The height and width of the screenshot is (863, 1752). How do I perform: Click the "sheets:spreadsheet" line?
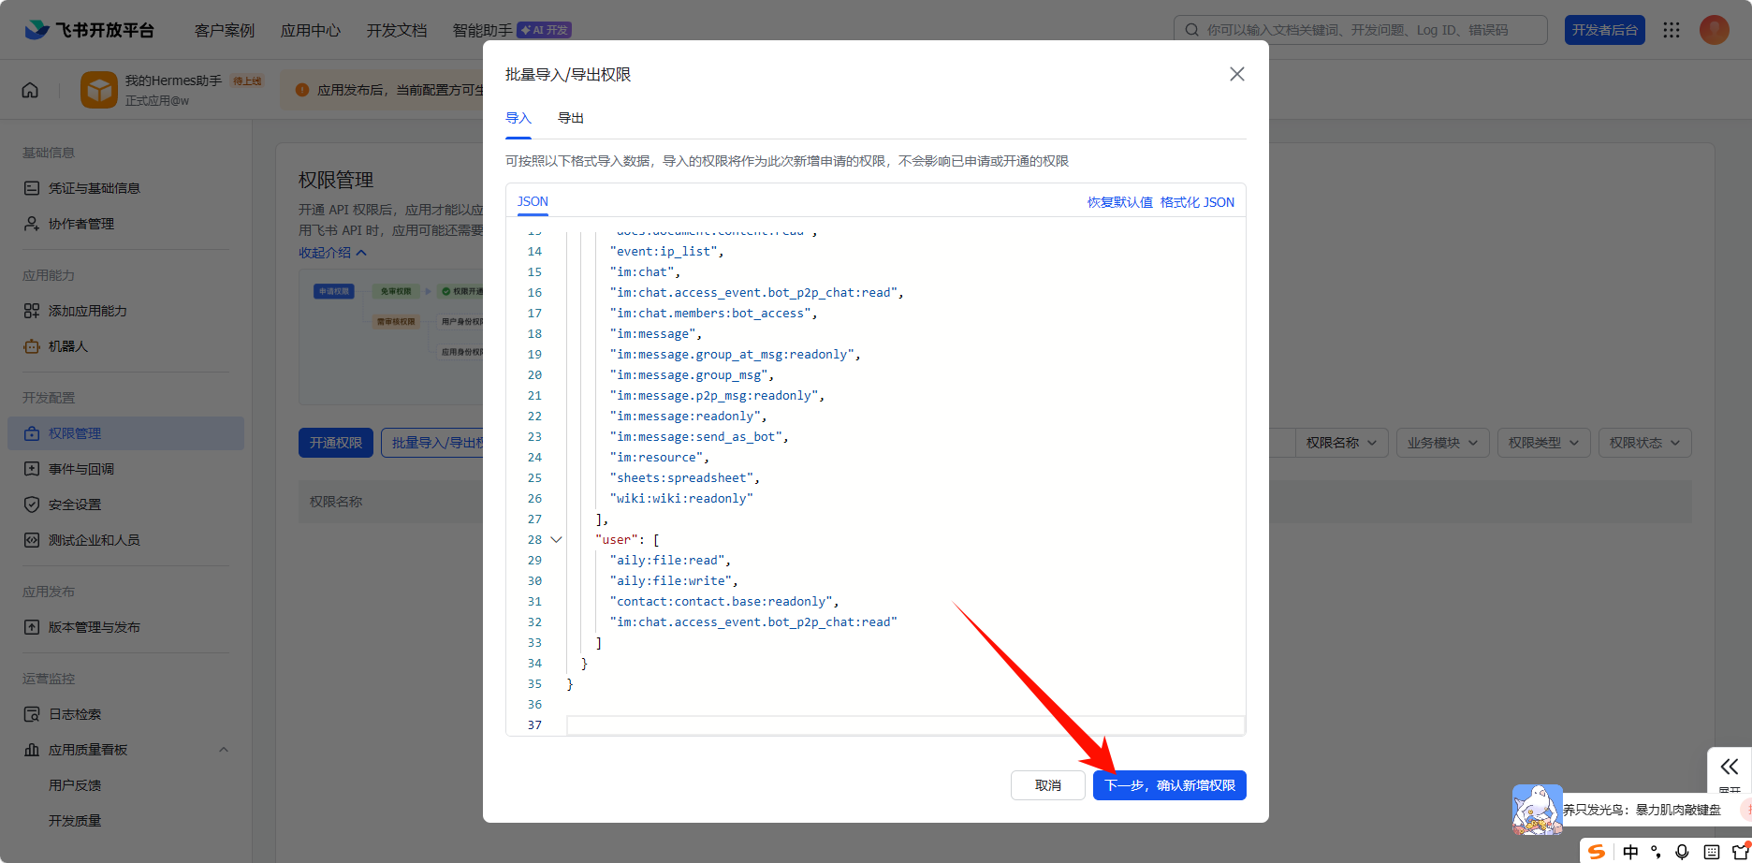point(685,477)
